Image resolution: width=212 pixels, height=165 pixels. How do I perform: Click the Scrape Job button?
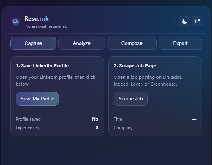pyautogui.click(x=131, y=99)
